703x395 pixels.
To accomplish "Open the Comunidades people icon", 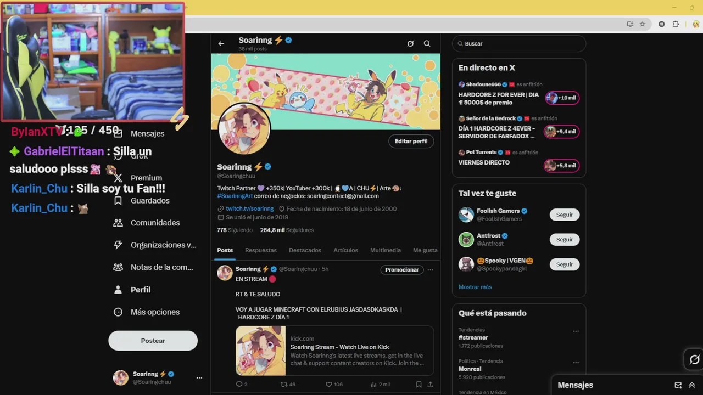I will (118, 223).
